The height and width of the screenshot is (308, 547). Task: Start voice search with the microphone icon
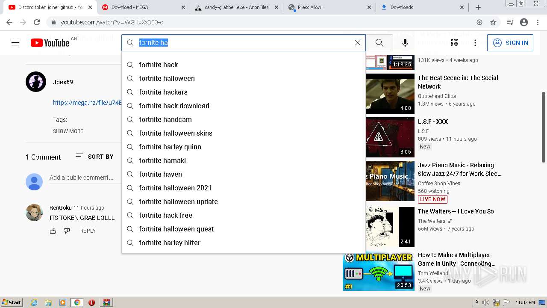point(405,43)
